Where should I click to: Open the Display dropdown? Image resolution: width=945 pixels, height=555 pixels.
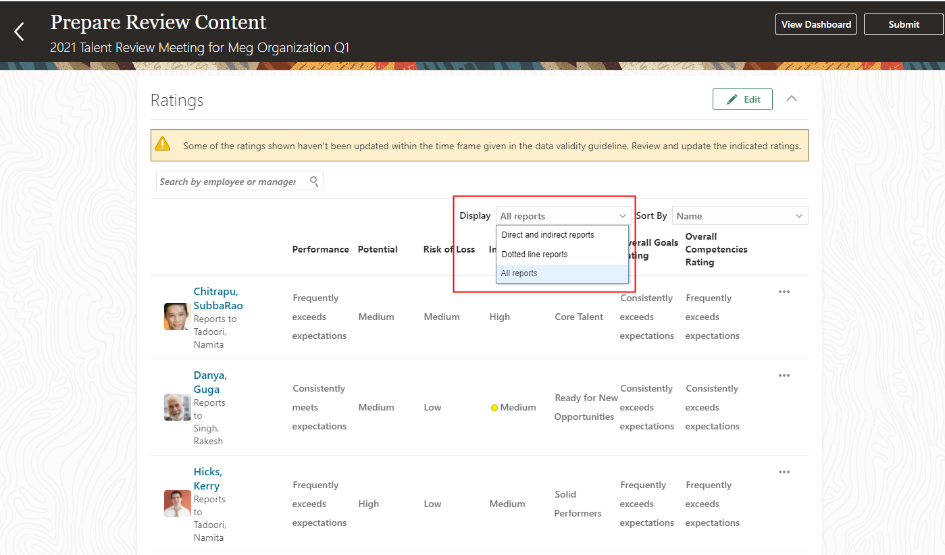[563, 216]
